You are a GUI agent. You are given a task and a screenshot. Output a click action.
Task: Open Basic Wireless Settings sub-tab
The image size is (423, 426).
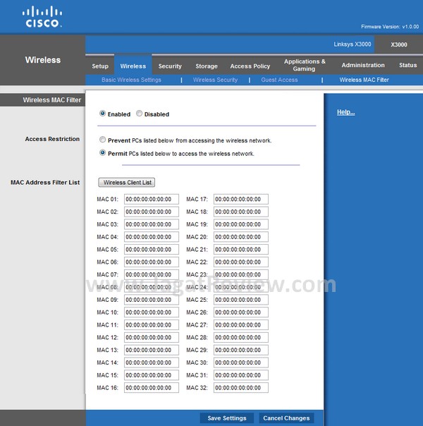click(x=131, y=80)
